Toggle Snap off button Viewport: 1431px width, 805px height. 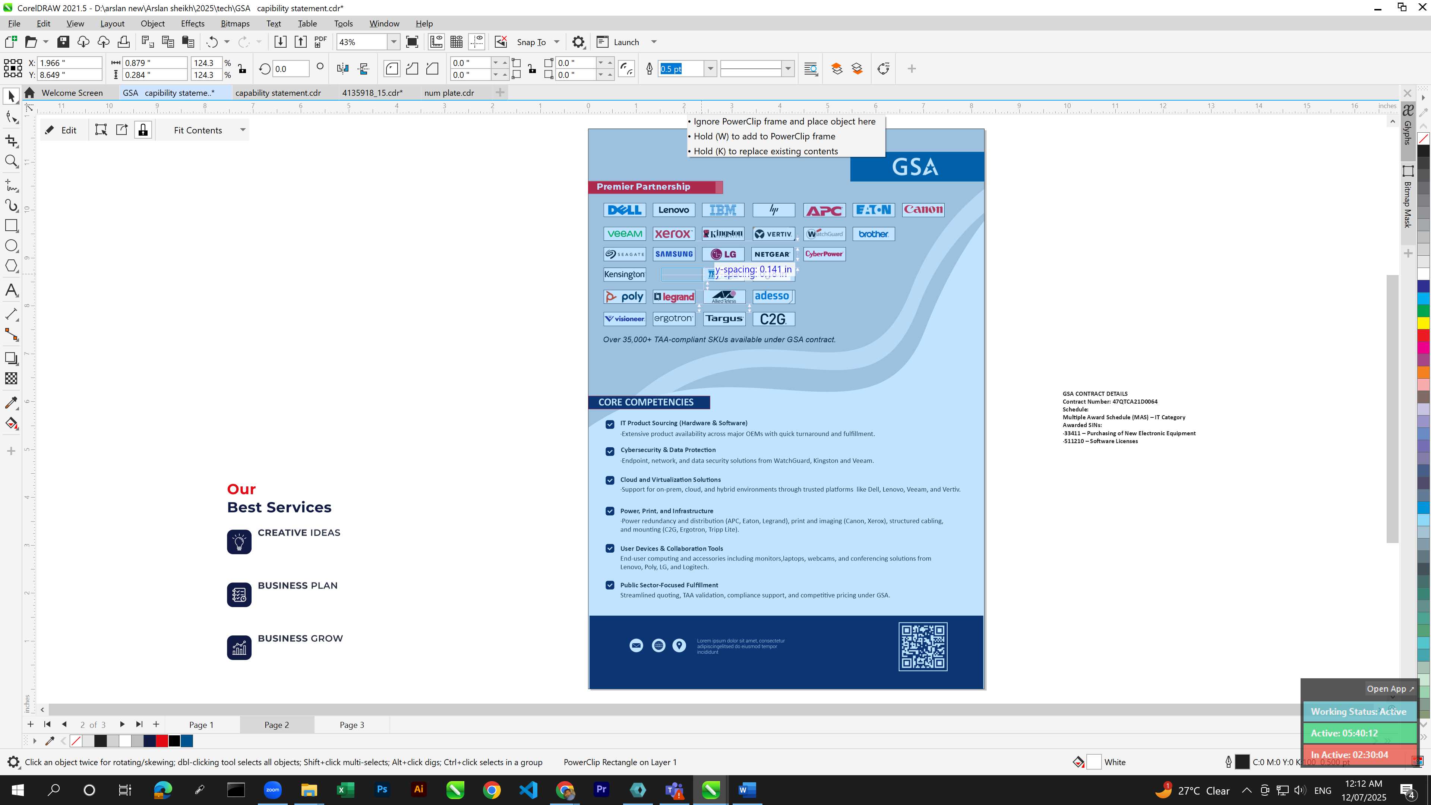pyautogui.click(x=501, y=42)
